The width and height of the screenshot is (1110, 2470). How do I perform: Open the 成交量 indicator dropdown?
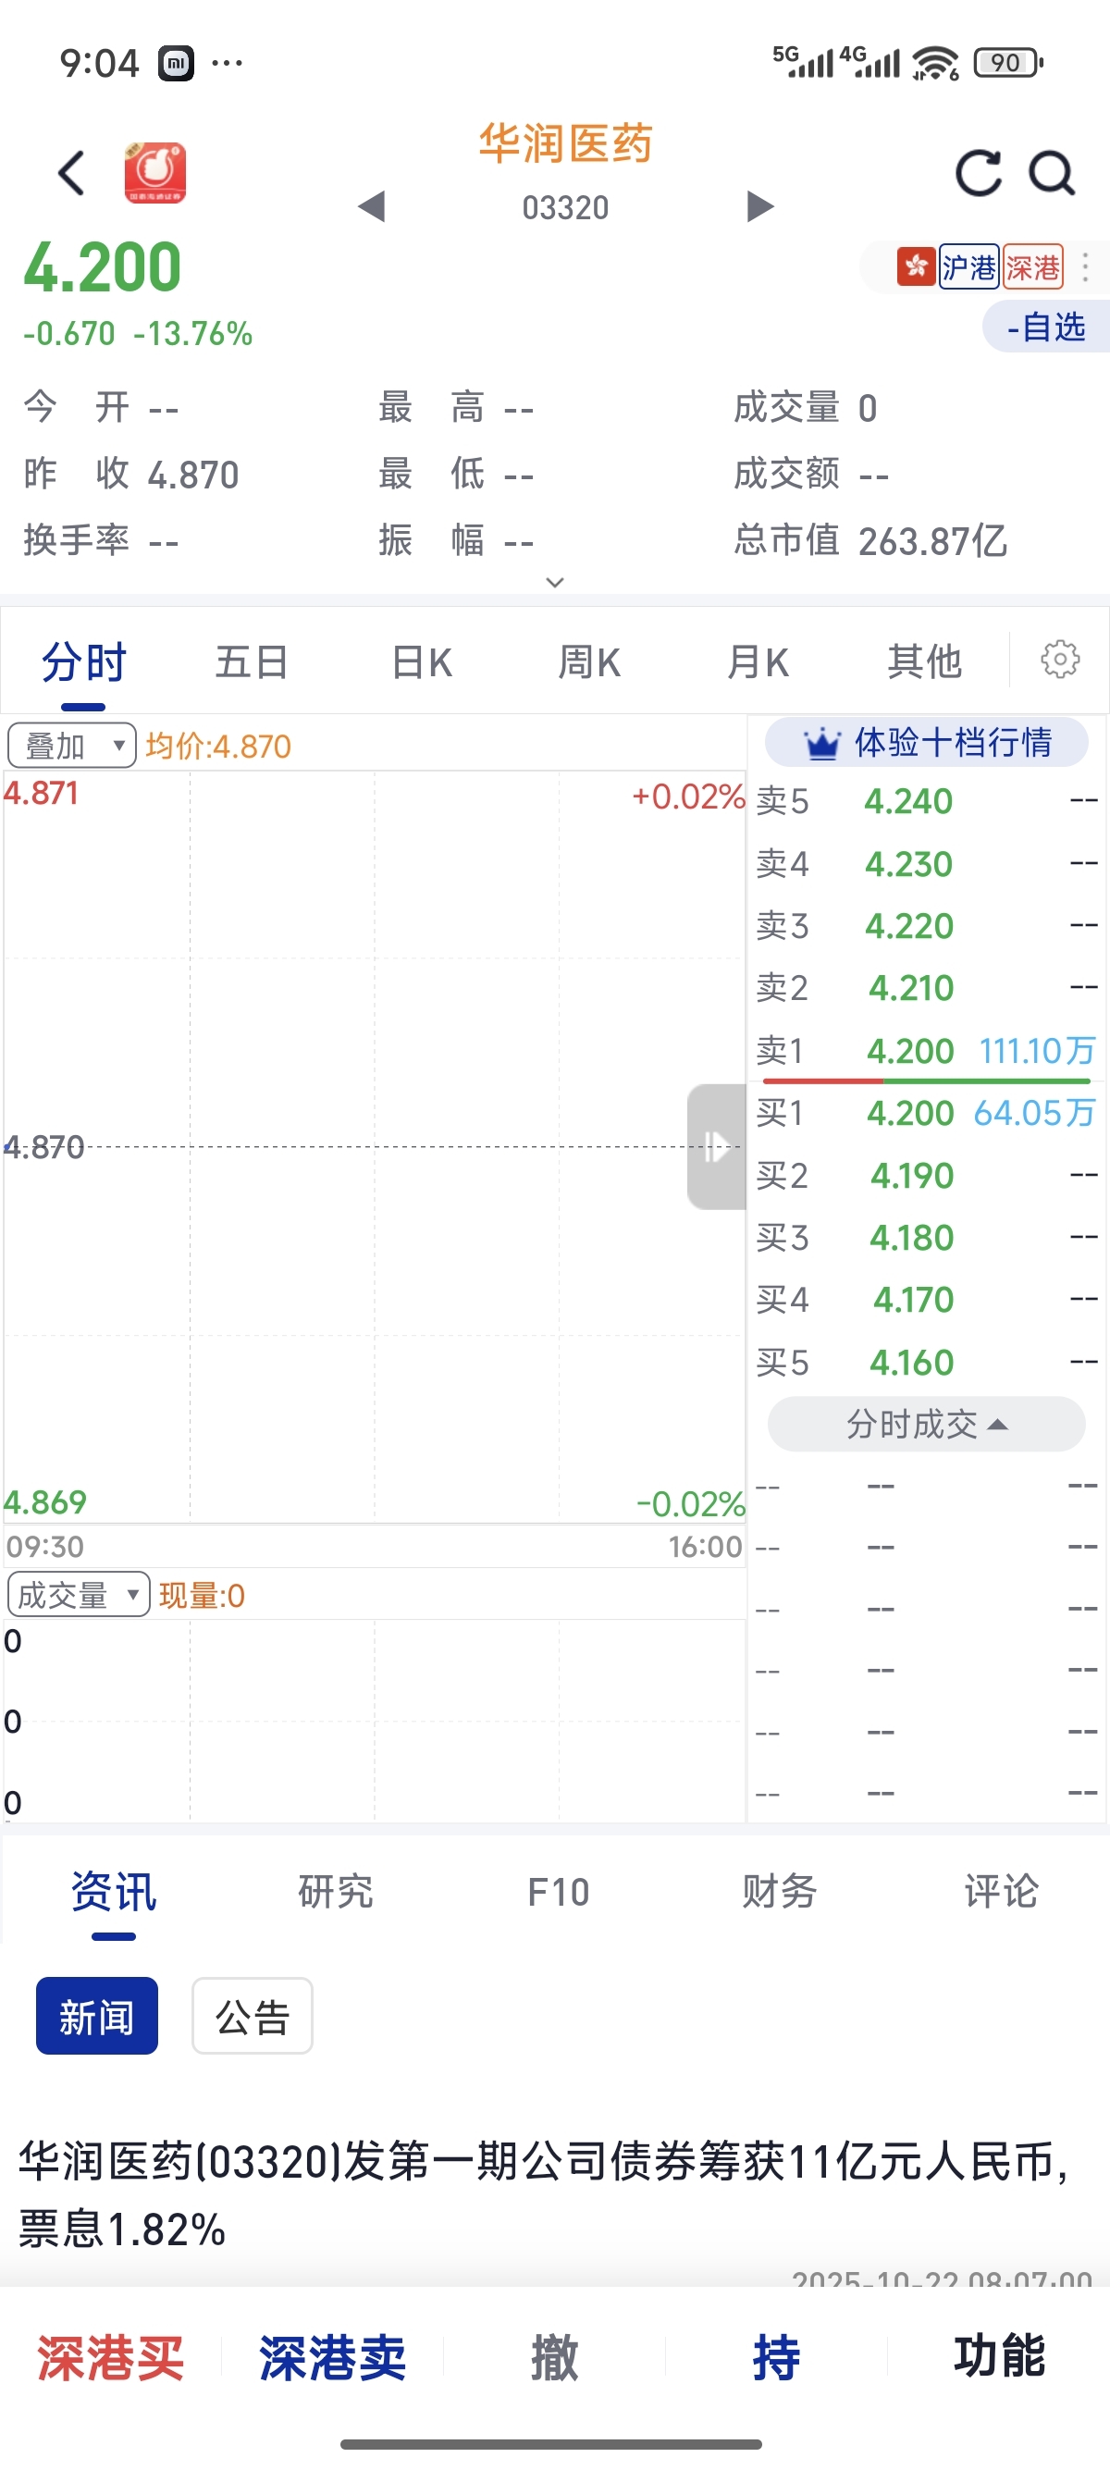78,1595
